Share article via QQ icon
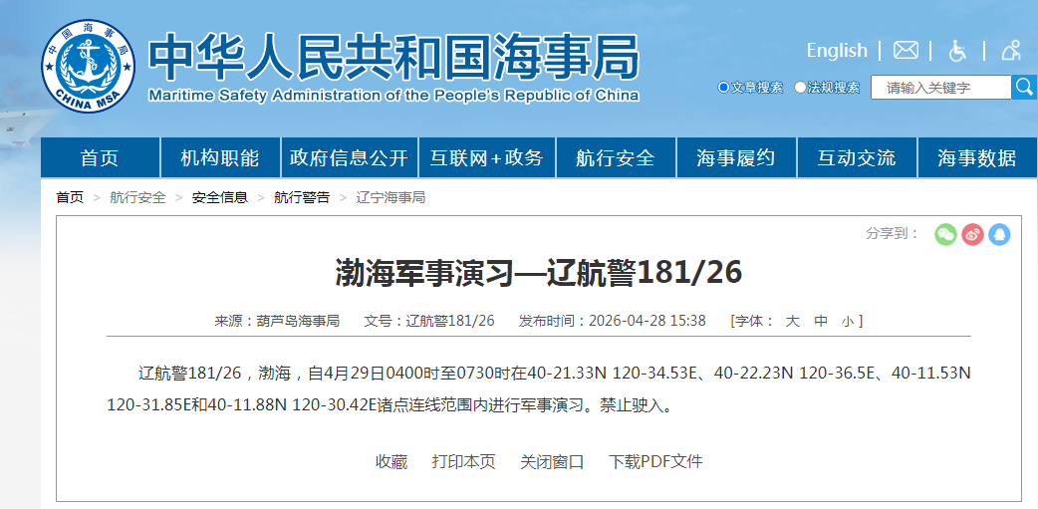The image size is (1038, 509). coord(999,234)
